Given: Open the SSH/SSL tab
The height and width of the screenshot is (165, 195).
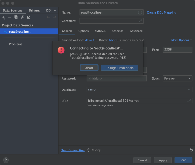Looking at the screenshot, I should click(100, 31).
